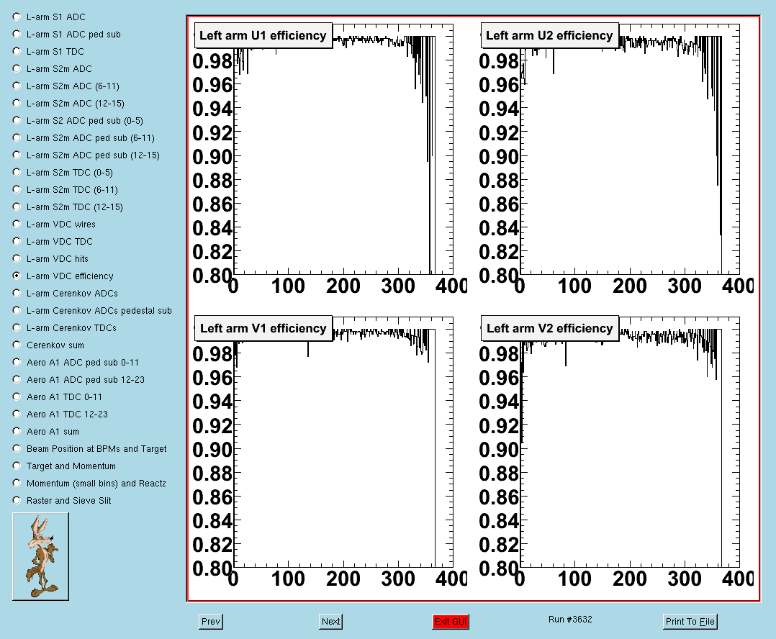Advance to the Next plot page
Image resolution: width=776 pixels, height=639 pixels.
(330, 622)
